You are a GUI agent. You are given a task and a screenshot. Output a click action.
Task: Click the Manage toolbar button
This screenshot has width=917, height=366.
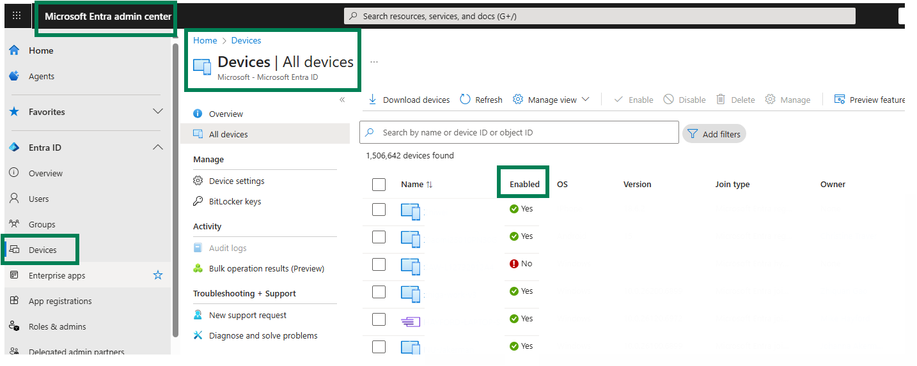coord(788,100)
